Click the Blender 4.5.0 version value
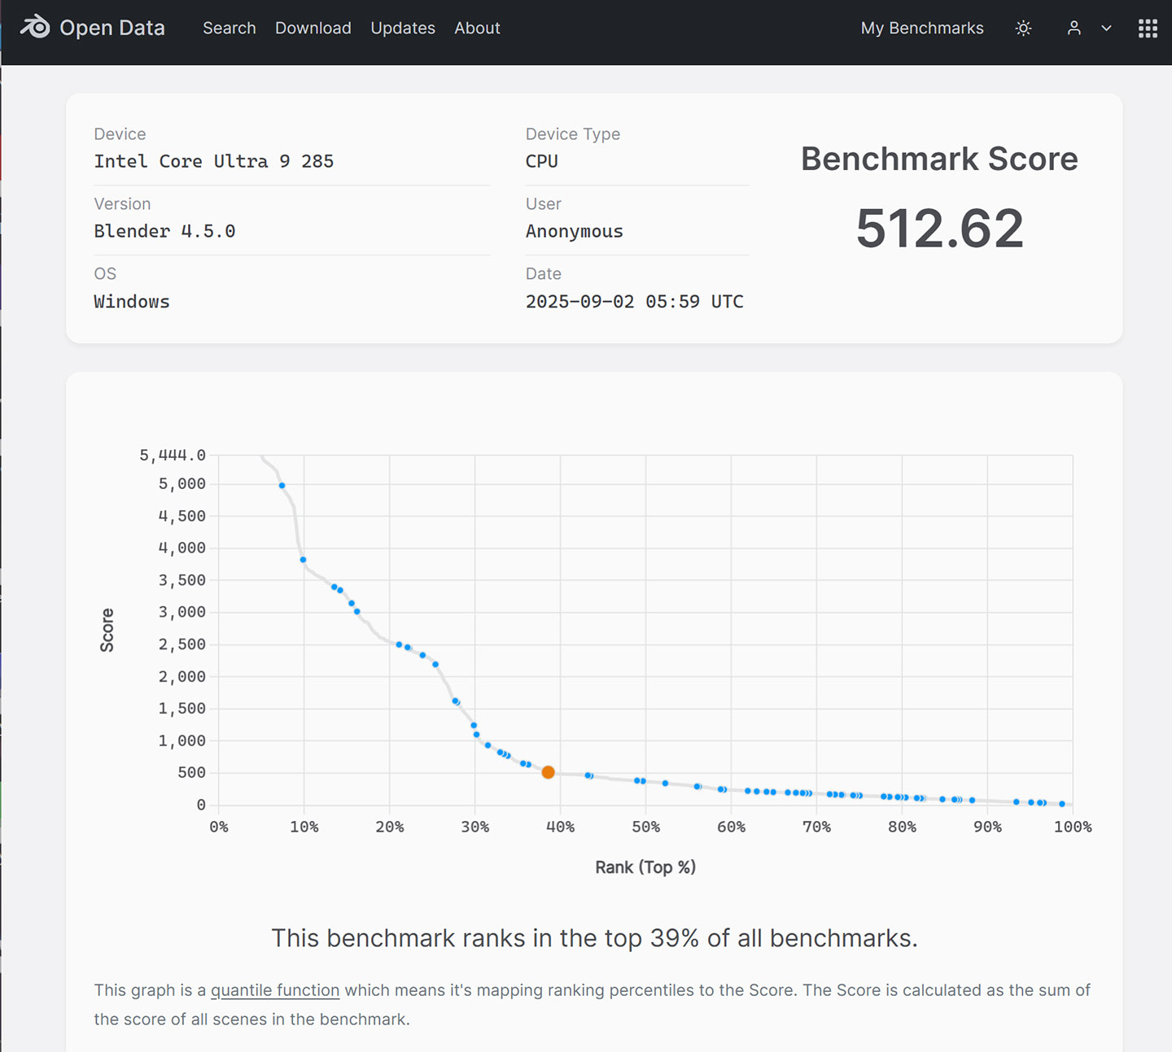The image size is (1172, 1052). (x=164, y=231)
